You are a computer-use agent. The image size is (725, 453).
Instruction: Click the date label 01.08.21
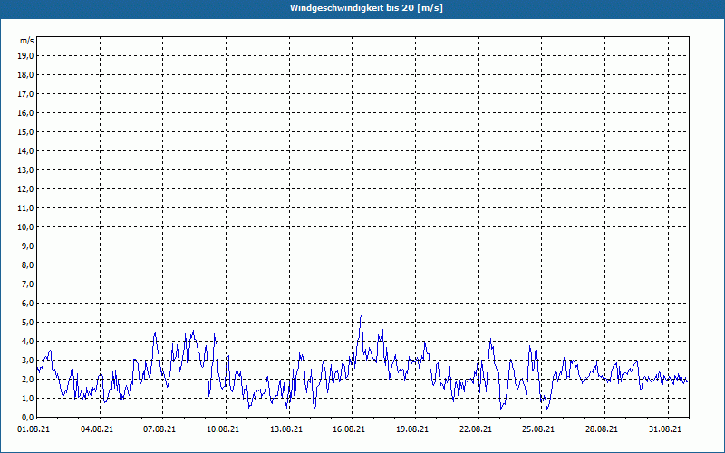[x=34, y=429]
